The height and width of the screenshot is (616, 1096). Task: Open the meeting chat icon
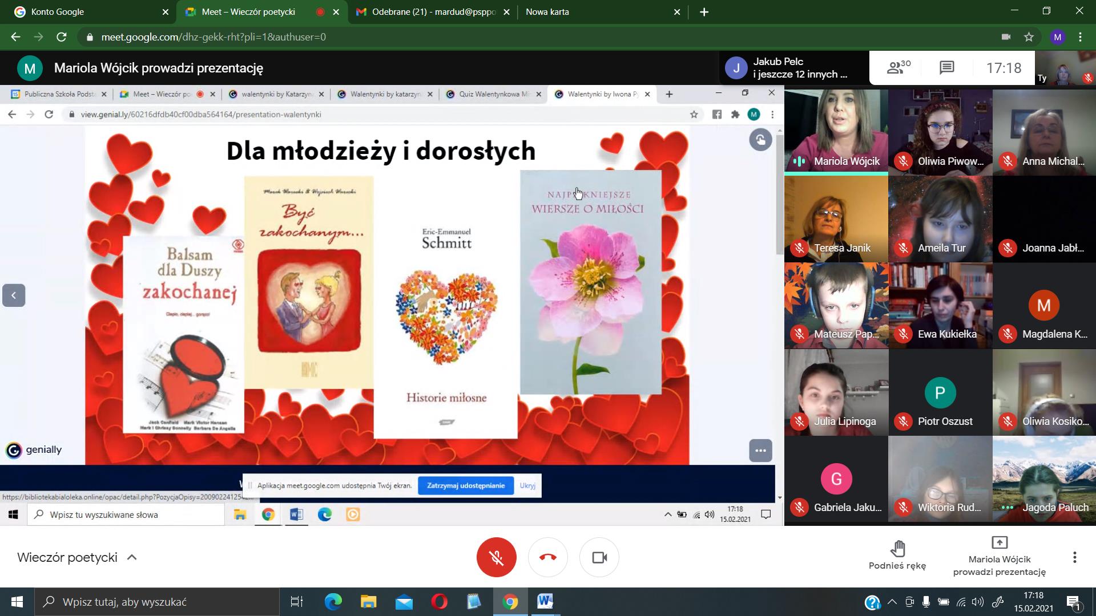click(x=946, y=68)
